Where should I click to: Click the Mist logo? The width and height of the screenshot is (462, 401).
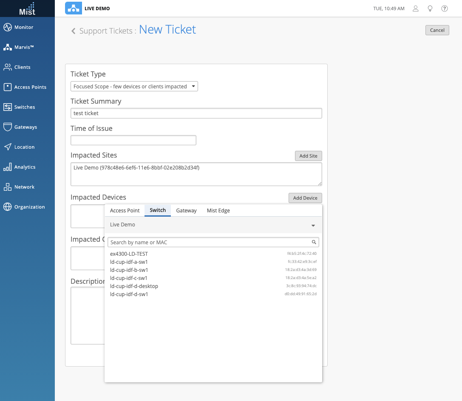(27, 8)
